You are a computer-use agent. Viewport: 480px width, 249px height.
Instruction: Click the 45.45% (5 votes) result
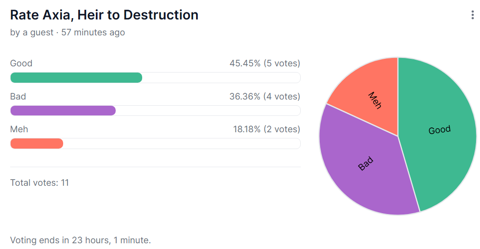(265, 63)
